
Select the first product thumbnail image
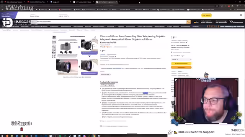(54, 37)
